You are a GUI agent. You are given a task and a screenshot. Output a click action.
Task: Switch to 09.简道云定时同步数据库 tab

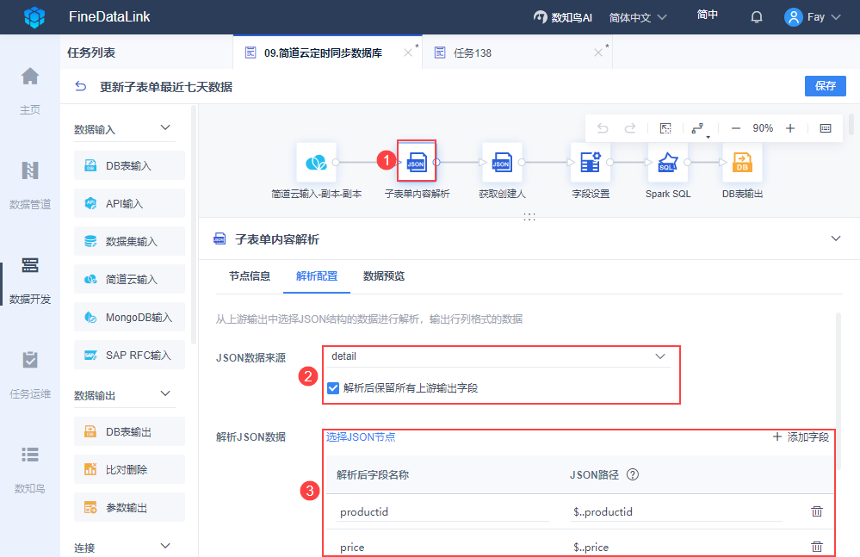coord(323,53)
